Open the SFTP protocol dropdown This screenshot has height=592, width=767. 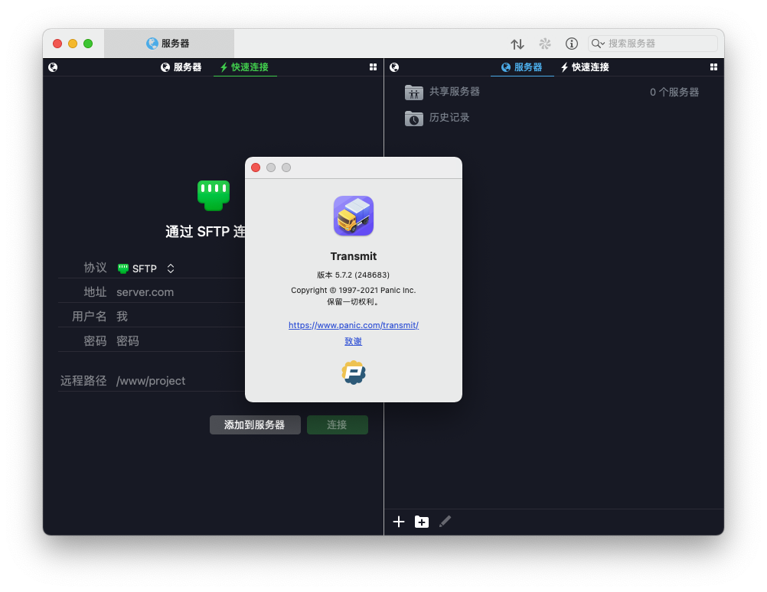point(146,268)
